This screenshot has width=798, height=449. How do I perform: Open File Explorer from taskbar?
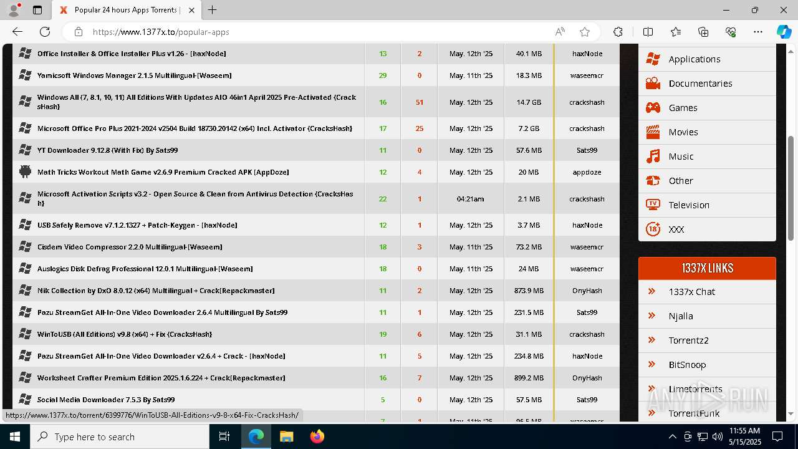tap(286, 437)
